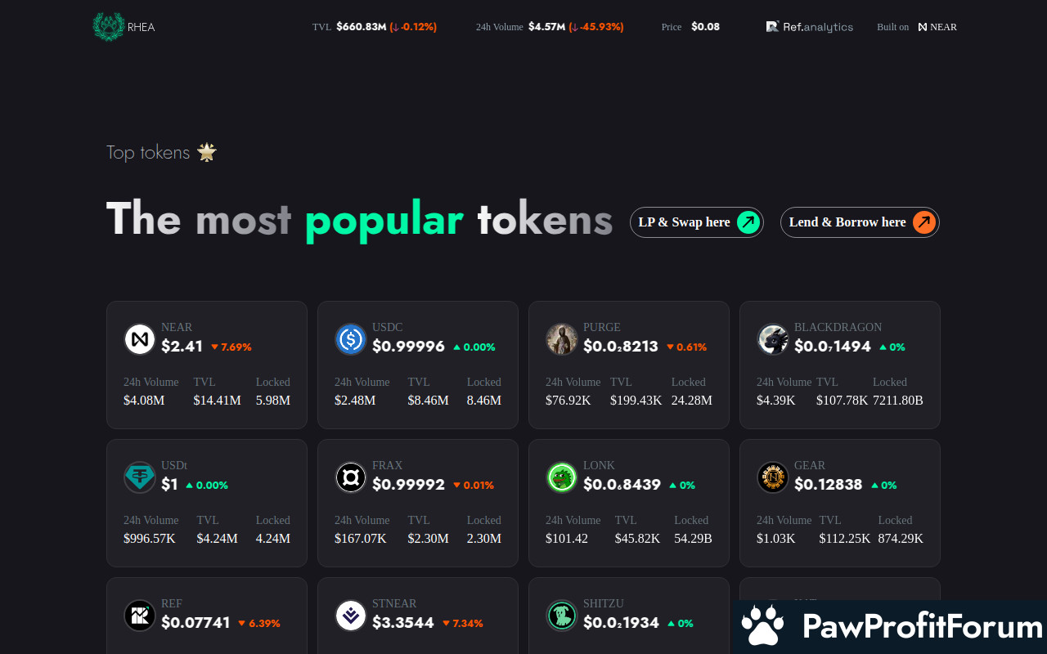This screenshot has height=654, width=1047.
Task: Open the Ref.analytics link
Action: click(809, 27)
